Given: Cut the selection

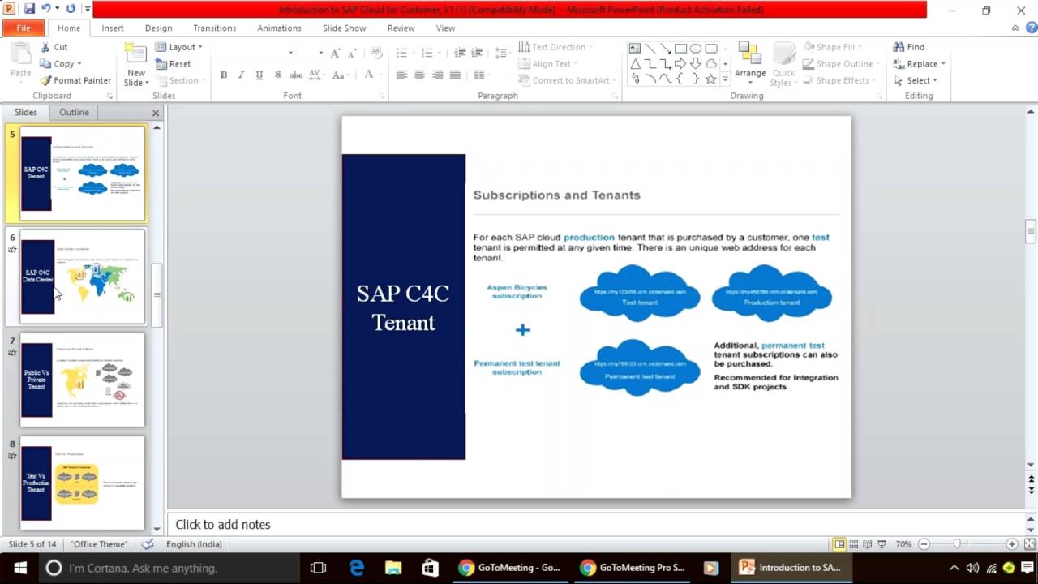Looking at the screenshot, I should (54, 47).
